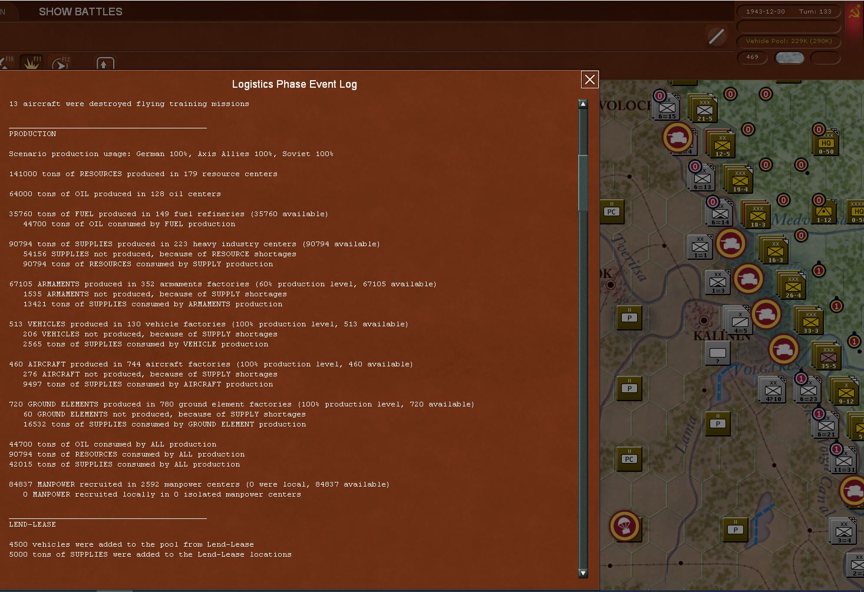Click the parachute air supply drop marker
Image resolution: width=864 pixels, height=592 pixels.
[x=625, y=525]
